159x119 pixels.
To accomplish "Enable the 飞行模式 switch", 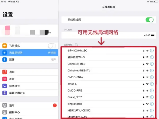I will pyautogui.click(x=52, y=46).
